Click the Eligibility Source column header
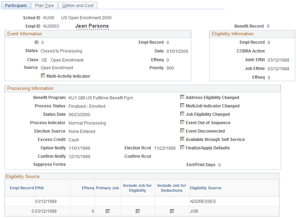Screen dimensions: 297x219 point(205,188)
